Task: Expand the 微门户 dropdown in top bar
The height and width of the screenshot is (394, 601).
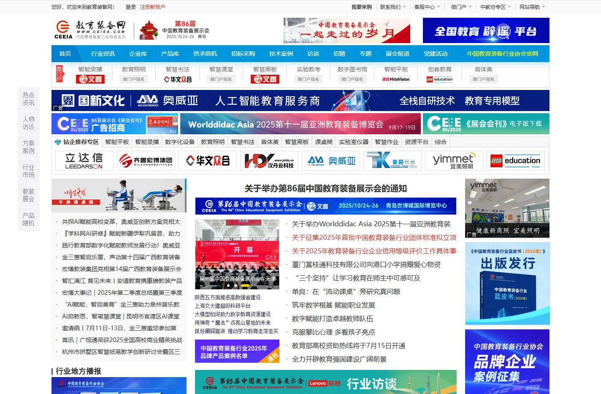Action: pos(461,7)
